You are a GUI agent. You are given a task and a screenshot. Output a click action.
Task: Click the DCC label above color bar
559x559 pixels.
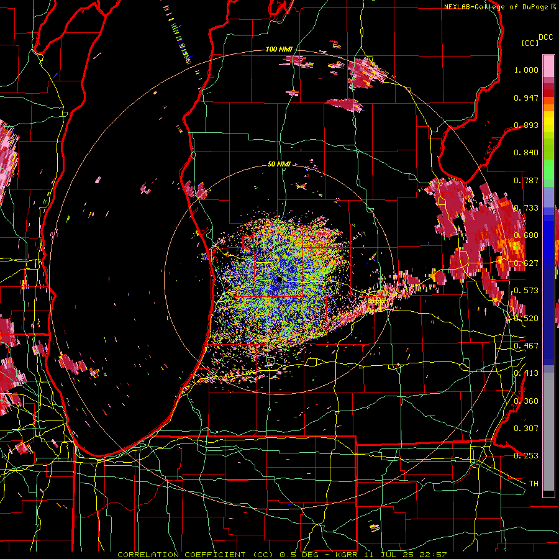coord(545,37)
